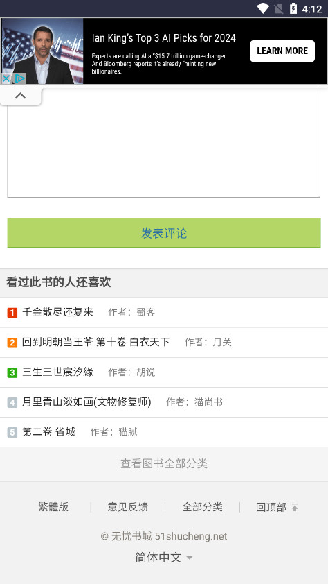Click the 回顶部 up-arrow icon

point(295,507)
